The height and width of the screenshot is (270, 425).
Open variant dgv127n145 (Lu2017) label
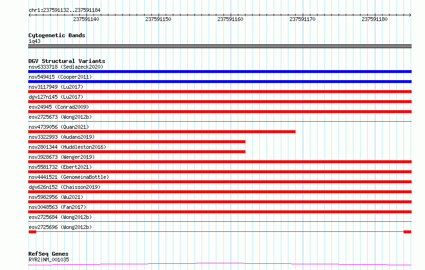tap(56, 97)
